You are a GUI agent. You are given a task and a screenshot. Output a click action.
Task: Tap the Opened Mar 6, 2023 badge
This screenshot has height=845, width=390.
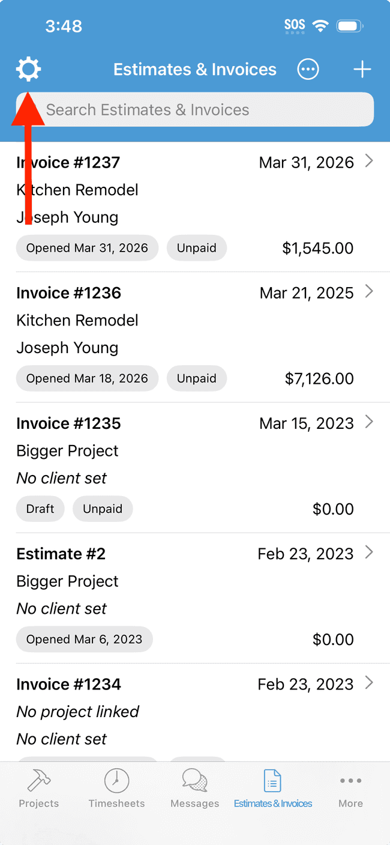84,639
